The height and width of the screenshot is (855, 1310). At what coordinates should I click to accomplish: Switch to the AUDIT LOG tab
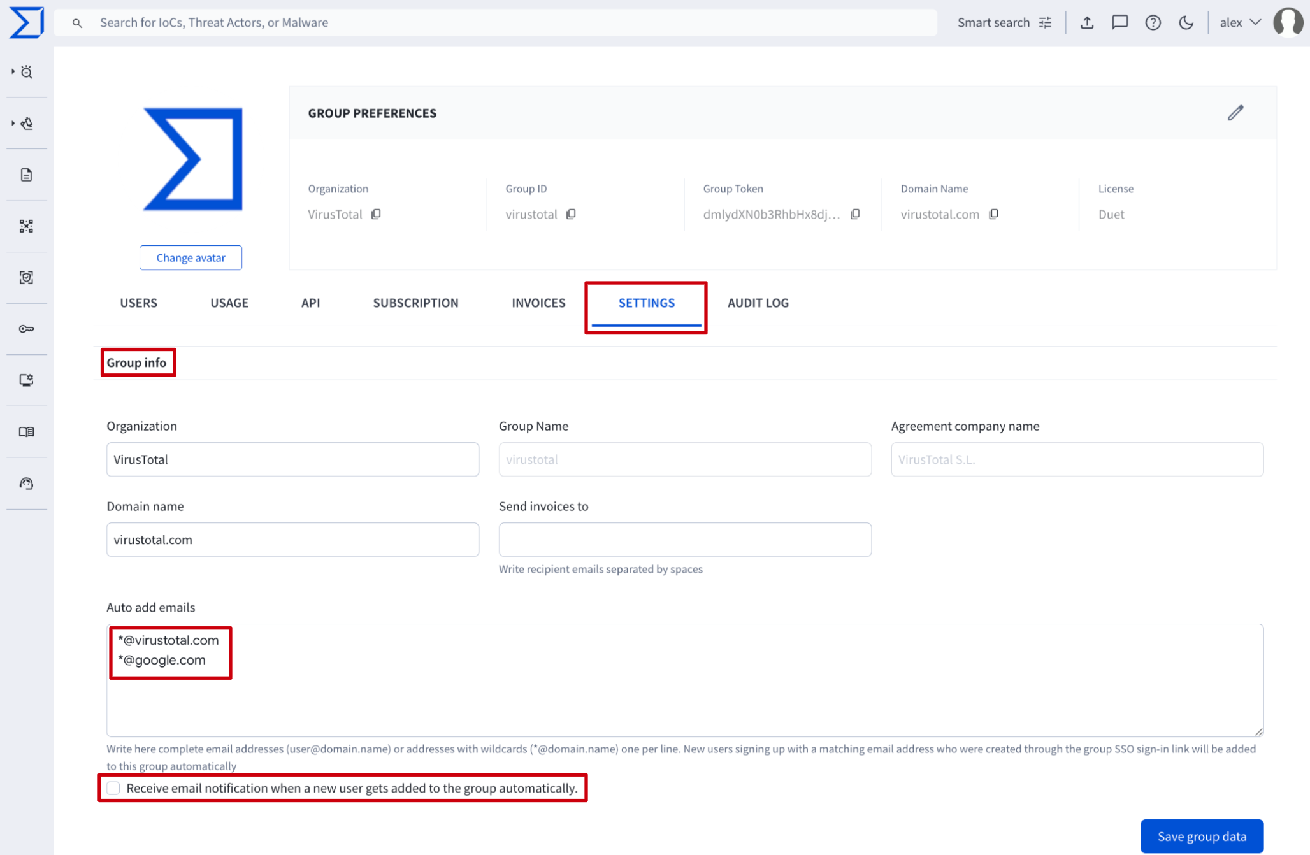pyautogui.click(x=758, y=303)
